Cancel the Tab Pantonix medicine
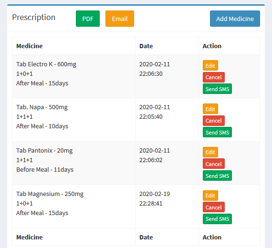The width and height of the screenshot is (272, 248). [214, 164]
